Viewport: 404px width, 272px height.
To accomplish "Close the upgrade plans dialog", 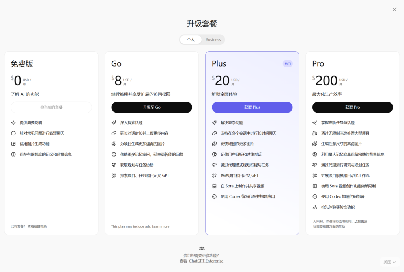I will (x=394, y=9).
